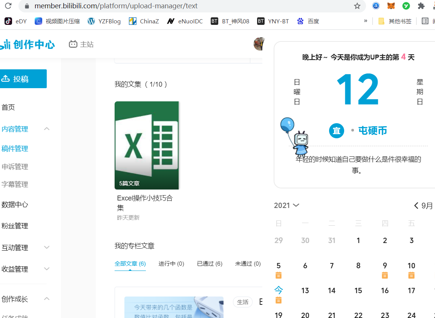Switch to the 未通过 (0) tab
Image resolution: width=435 pixels, height=318 pixels.
click(x=248, y=264)
